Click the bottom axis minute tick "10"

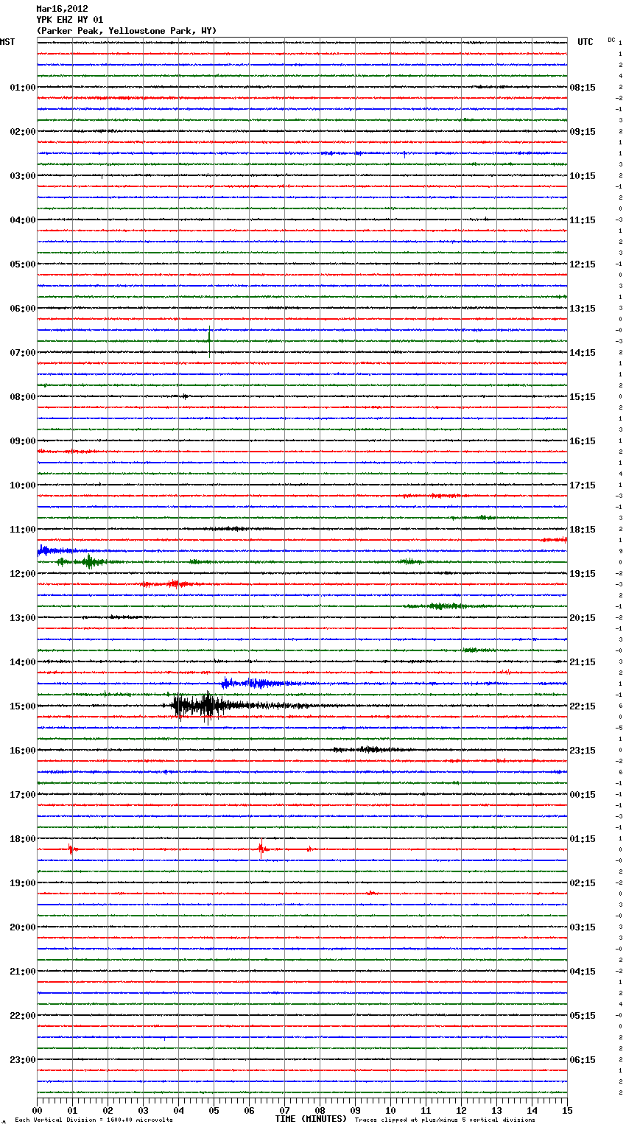coord(390,1110)
